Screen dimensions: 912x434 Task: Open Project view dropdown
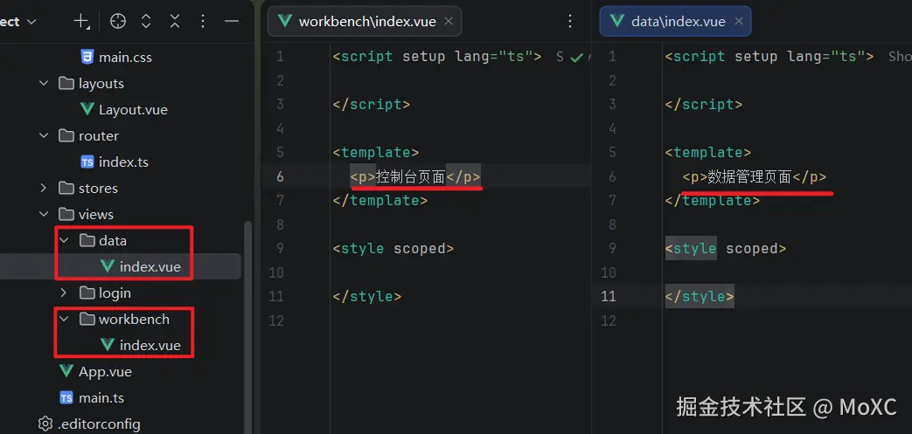pyautogui.click(x=17, y=22)
